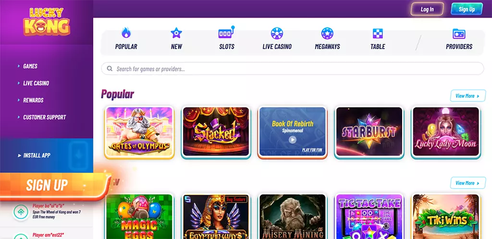This screenshot has height=239, width=492.
Task: Open the Providers folder icon
Action: pos(459,34)
